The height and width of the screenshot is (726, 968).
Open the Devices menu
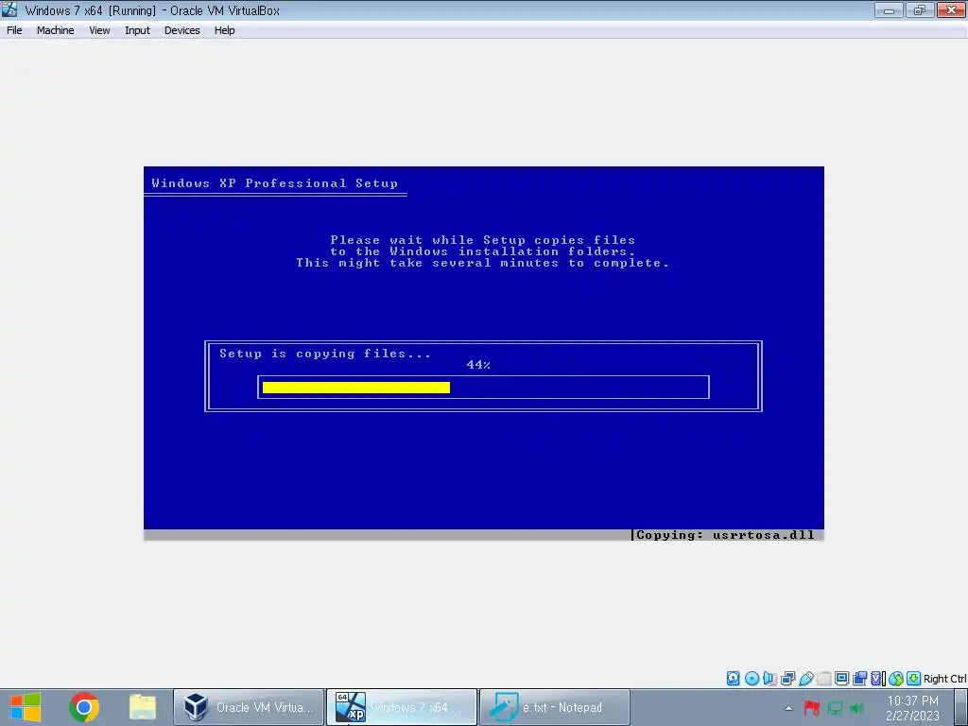pos(182,30)
